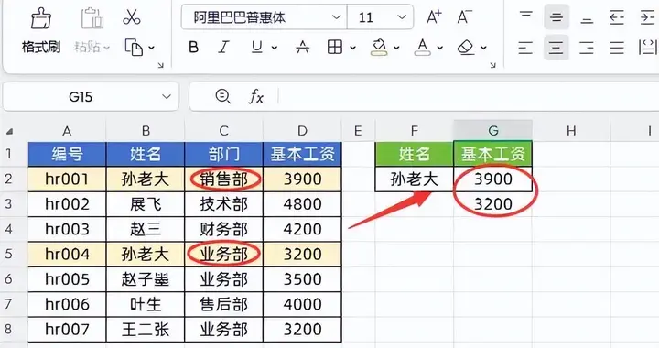Set vertical middle alignment
The height and width of the screenshot is (348, 659).
[x=556, y=17]
